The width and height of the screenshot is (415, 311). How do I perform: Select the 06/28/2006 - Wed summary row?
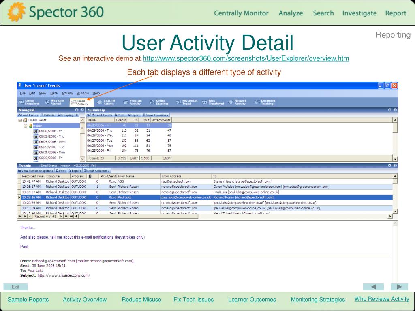coord(129,135)
